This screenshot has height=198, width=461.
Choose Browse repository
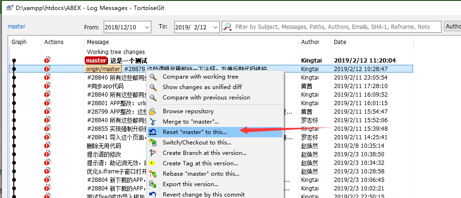point(188,111)
